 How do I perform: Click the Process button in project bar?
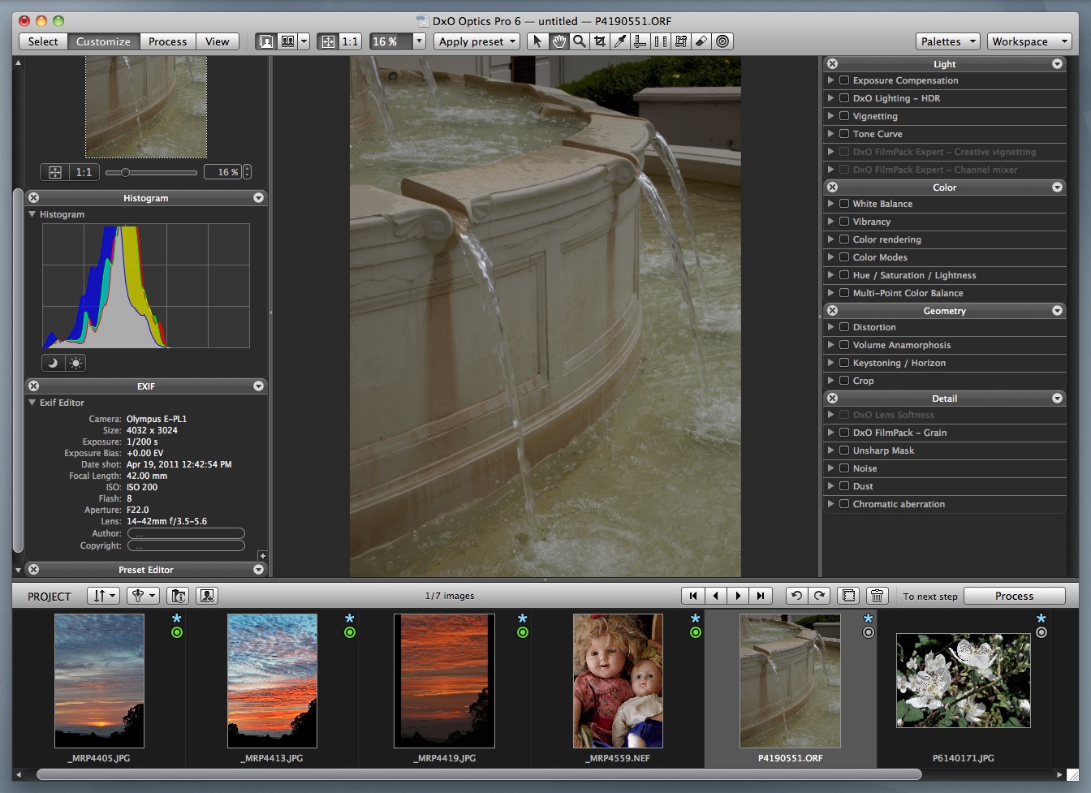tap(1014, 596)
